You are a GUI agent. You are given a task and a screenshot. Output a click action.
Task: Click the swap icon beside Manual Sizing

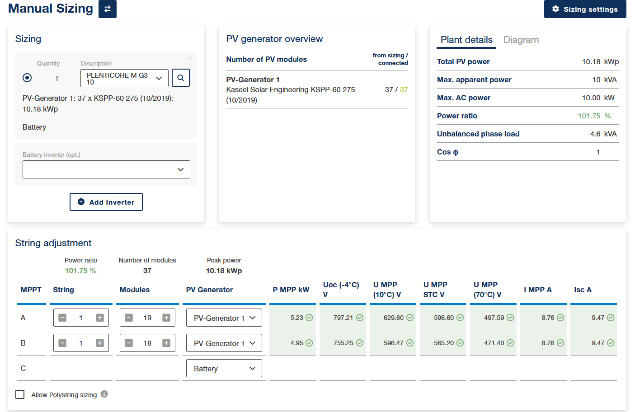pyautogui.click(x=108, y=9)
